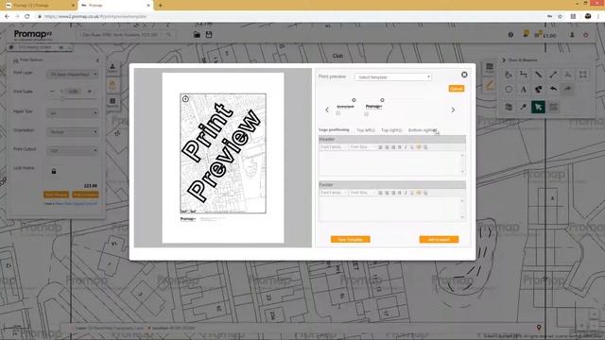This screenshot has height=340, width=605.
Task: Close the print preview dialog
Action: click(464, 75)
